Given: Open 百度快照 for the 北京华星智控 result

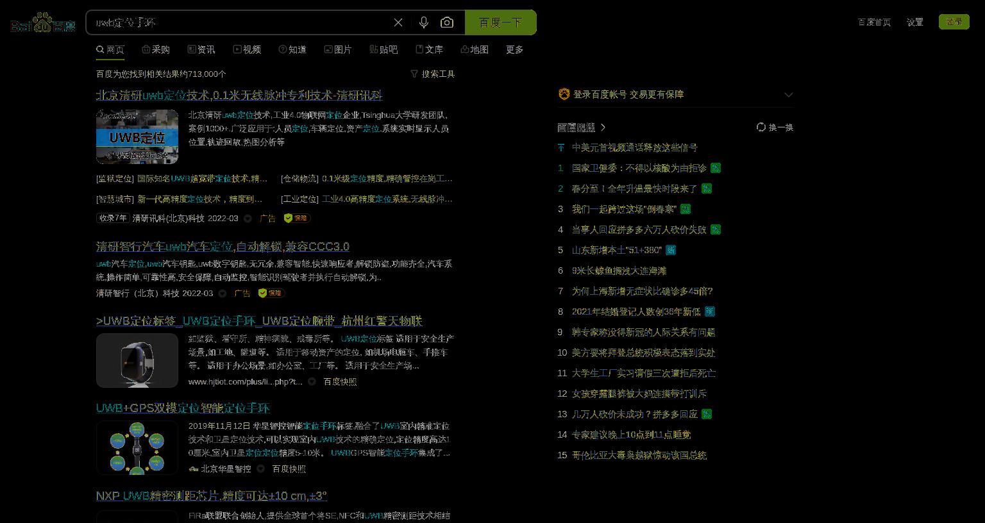Looking at the screenshot, I should click(289, 469).
